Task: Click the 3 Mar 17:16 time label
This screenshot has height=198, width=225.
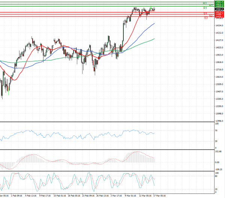Action: (x=116, y=196)
